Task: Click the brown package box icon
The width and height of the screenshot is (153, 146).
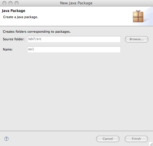Action: (138, 16)
